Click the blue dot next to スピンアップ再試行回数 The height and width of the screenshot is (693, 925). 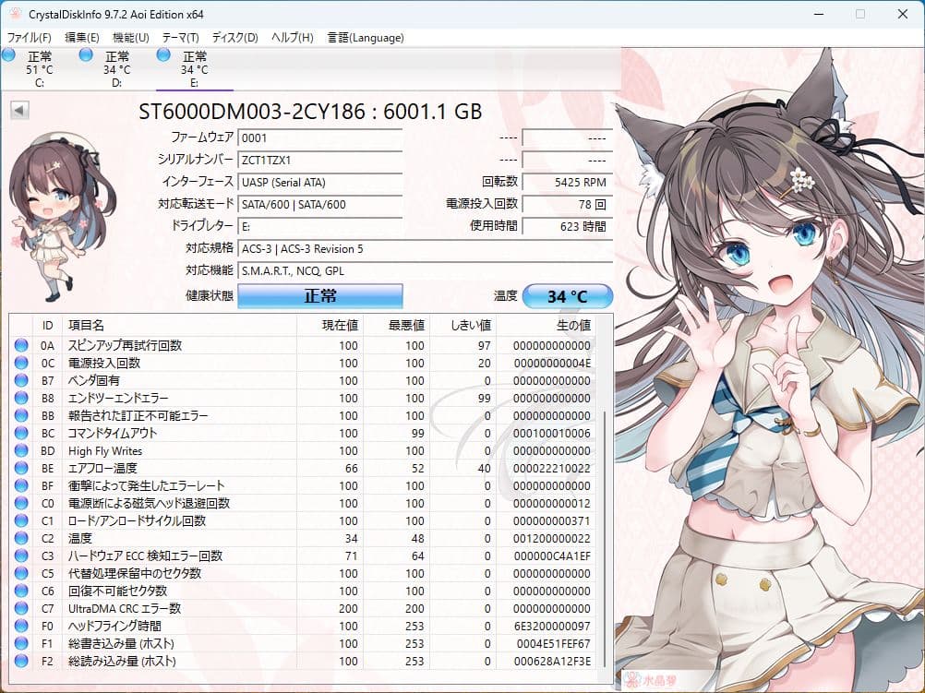click(x=20, y=345)
